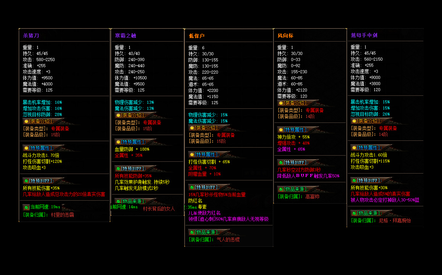Click the green gem icon beside 特殊BUFF in 杀猪刀 panel
442x275 pixels.
point(26,181)
